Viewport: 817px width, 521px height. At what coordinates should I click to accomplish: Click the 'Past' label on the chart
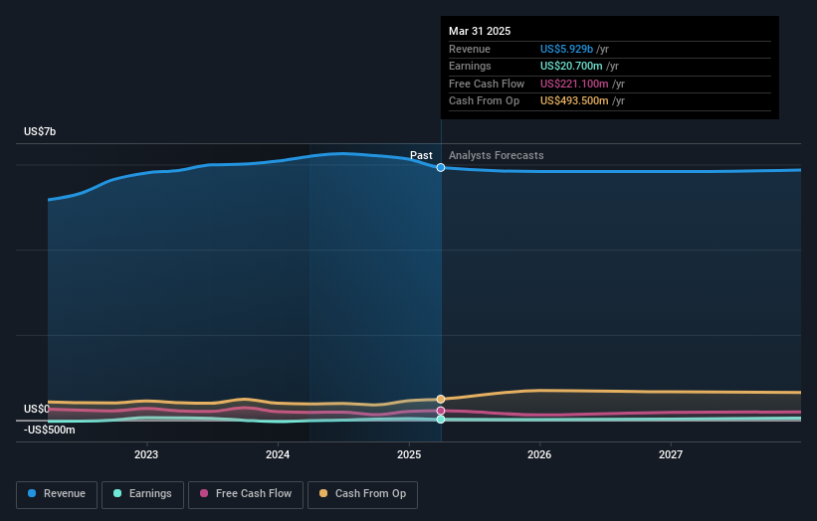pos(421,155)
